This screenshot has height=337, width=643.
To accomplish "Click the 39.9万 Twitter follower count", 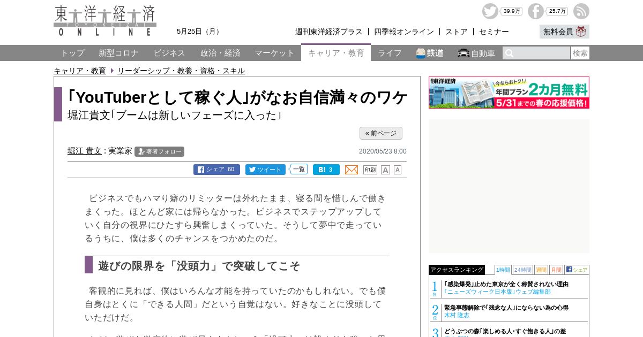I will point(512,11).
